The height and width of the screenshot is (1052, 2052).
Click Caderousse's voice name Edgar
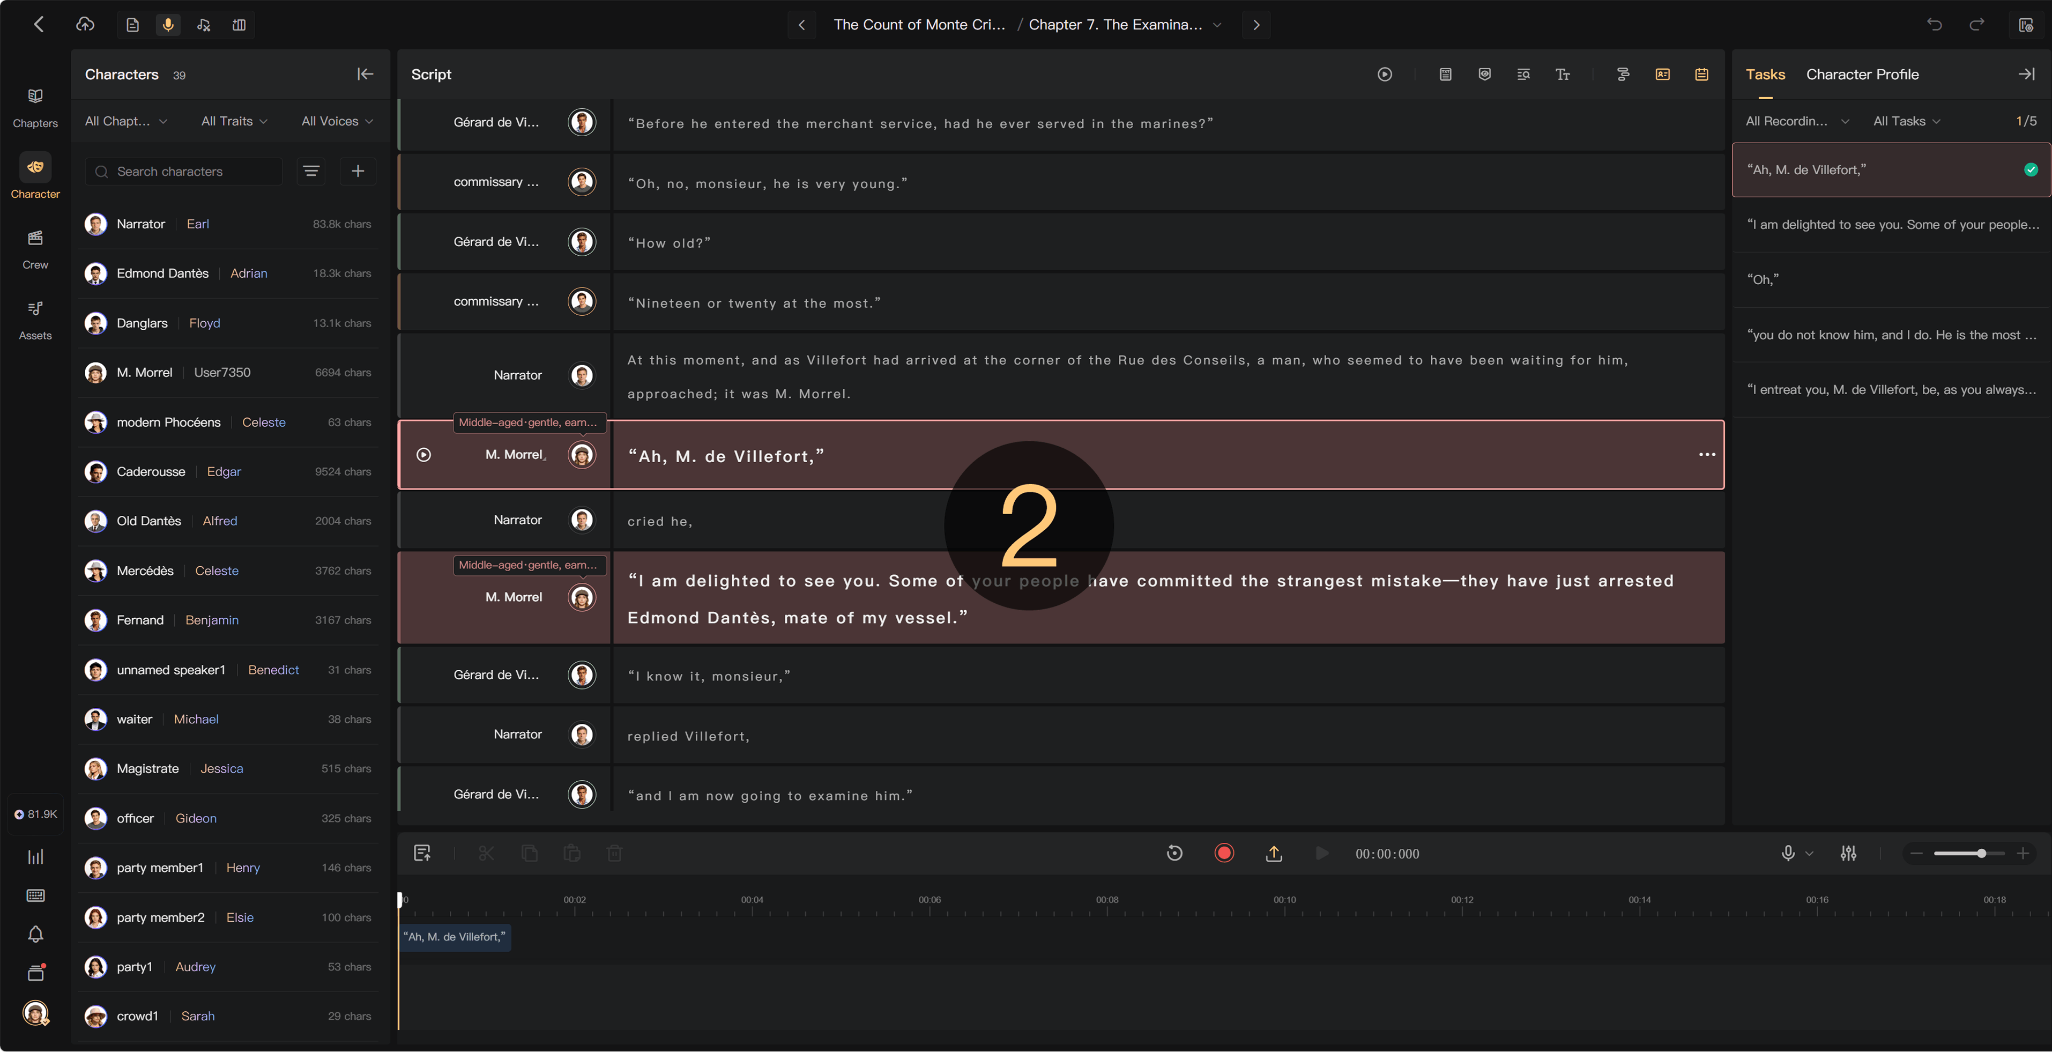pyautogui.click(x=224, y=472)
